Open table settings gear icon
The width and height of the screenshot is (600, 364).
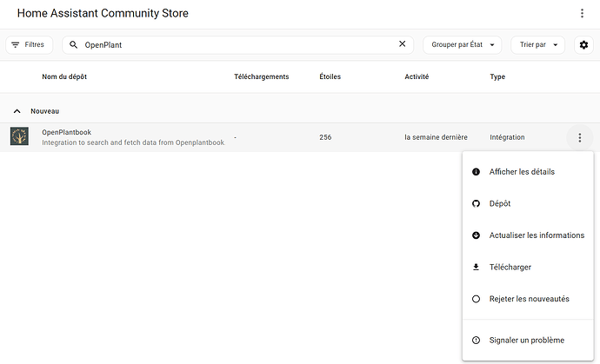click(583, 44)
